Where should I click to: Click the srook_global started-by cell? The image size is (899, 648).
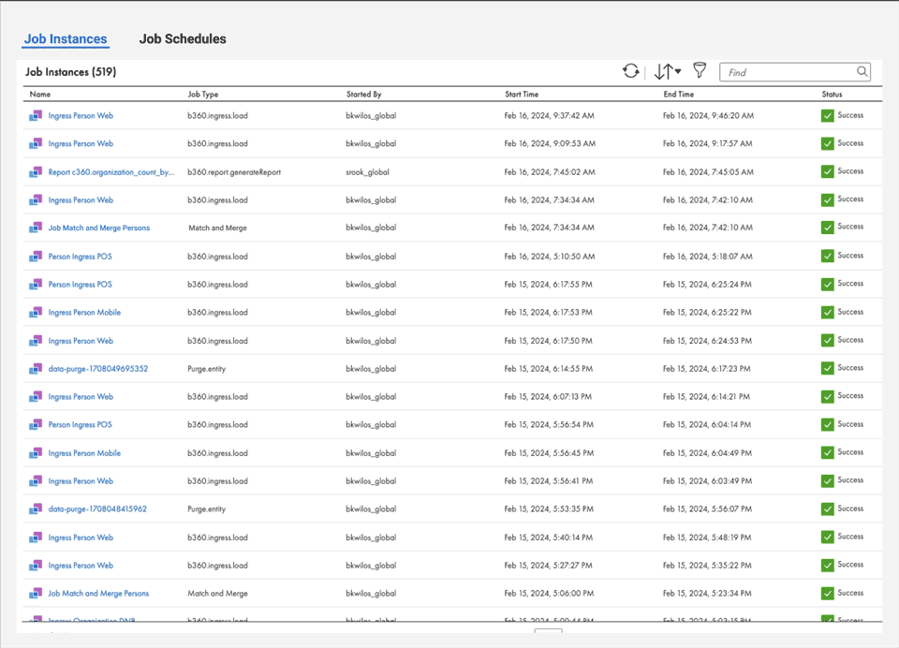tap(367, 172)
